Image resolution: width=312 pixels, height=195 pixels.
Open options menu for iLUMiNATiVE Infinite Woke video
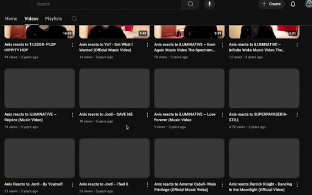[x=297, y=45]
